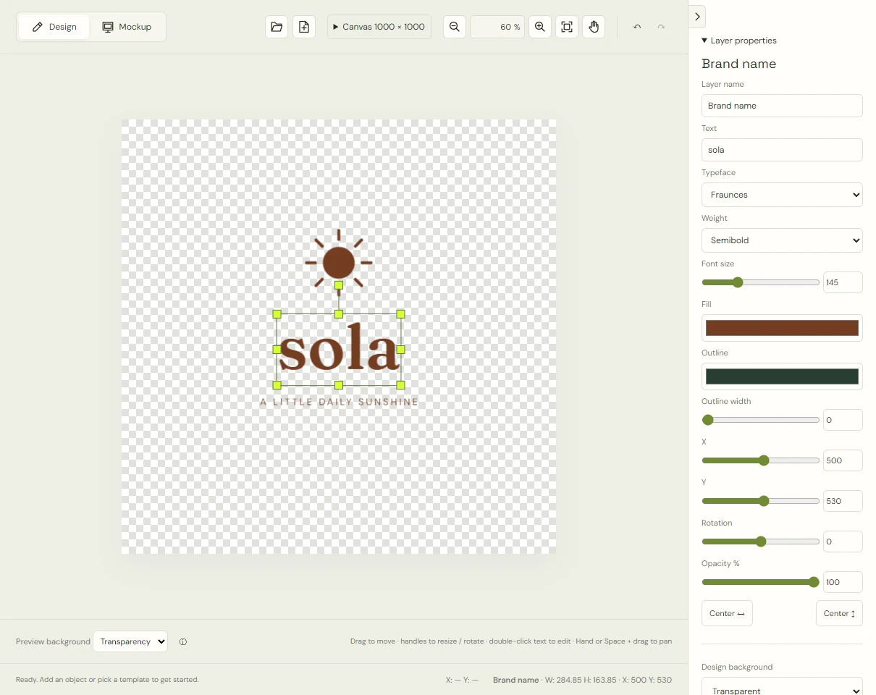Collapse the Layer properties section
Screen dimensions: 876x695
739,41
